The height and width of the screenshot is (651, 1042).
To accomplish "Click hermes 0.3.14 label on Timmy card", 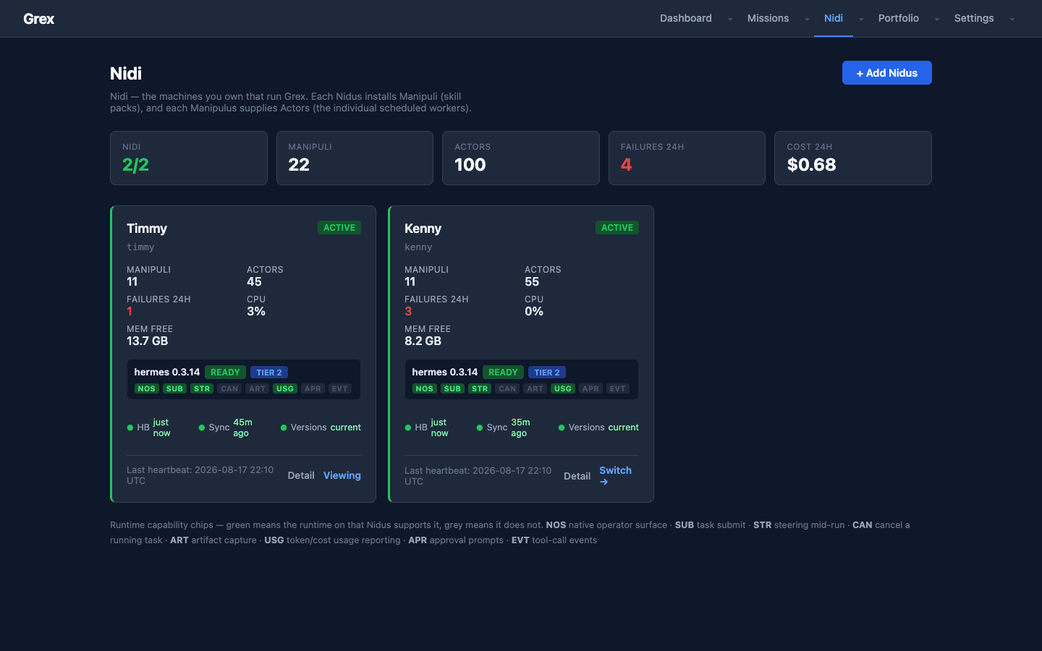I will pos(167,372).
